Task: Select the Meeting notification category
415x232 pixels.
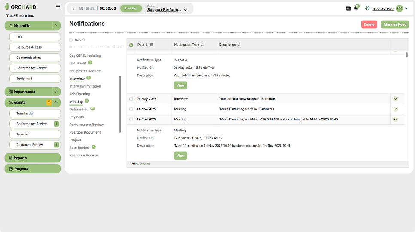Action: [x=76, y=101]
